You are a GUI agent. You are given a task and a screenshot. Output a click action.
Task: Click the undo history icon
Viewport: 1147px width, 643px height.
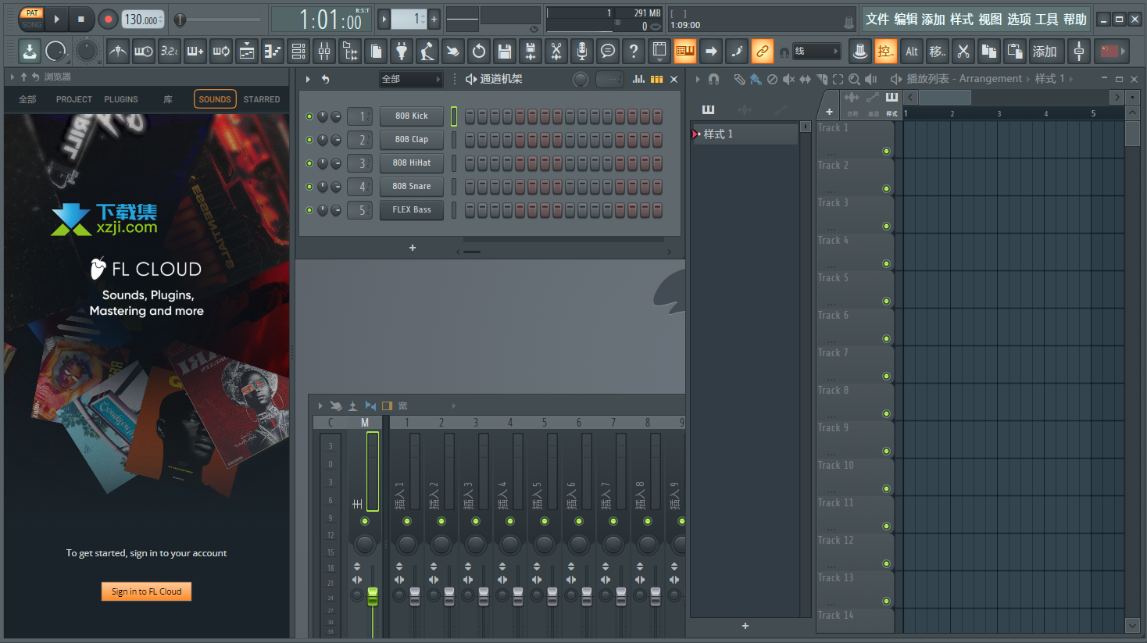479,52
